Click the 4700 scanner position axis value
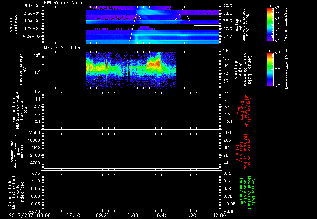The image size is (317, 219). click(35, 163)
